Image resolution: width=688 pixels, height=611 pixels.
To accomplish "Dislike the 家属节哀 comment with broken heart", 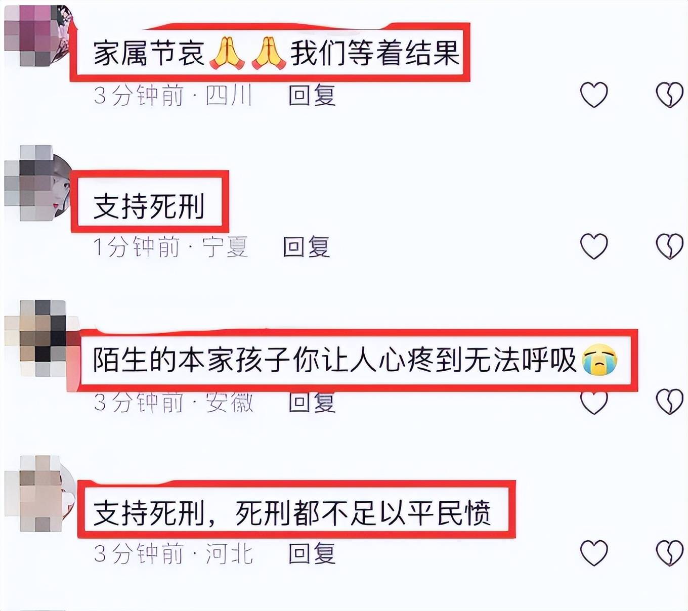I will coord(670,95).
